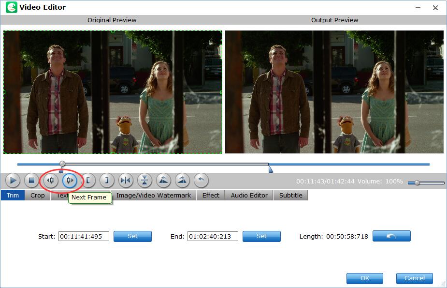Adjust the volume slider handle
The width and height of the screenshot is (447, 288).
pyautogui.click(x=417, y=182)
